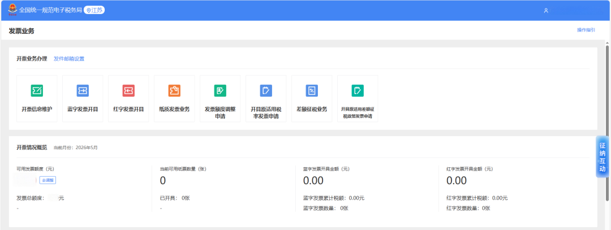Click the tax bureau emblem logo
Image resolution: width=611 pixels, height=230 pixels.
tap(12, 10)
